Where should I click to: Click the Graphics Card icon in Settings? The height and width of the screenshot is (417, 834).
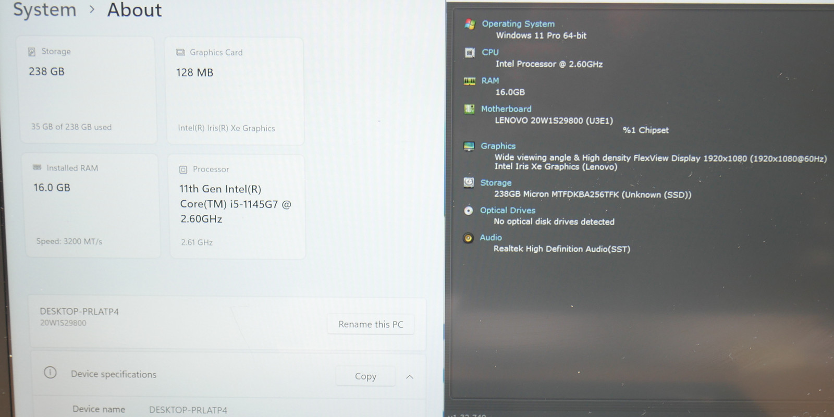coord(180,52)
